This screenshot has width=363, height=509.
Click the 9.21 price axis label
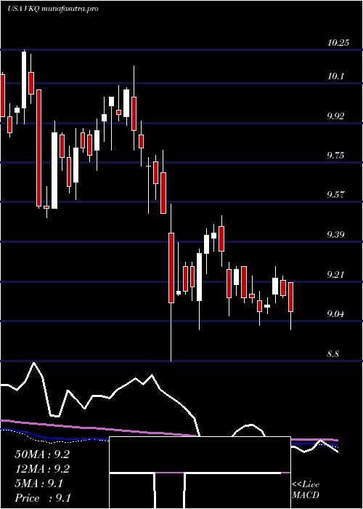(337, 275)
